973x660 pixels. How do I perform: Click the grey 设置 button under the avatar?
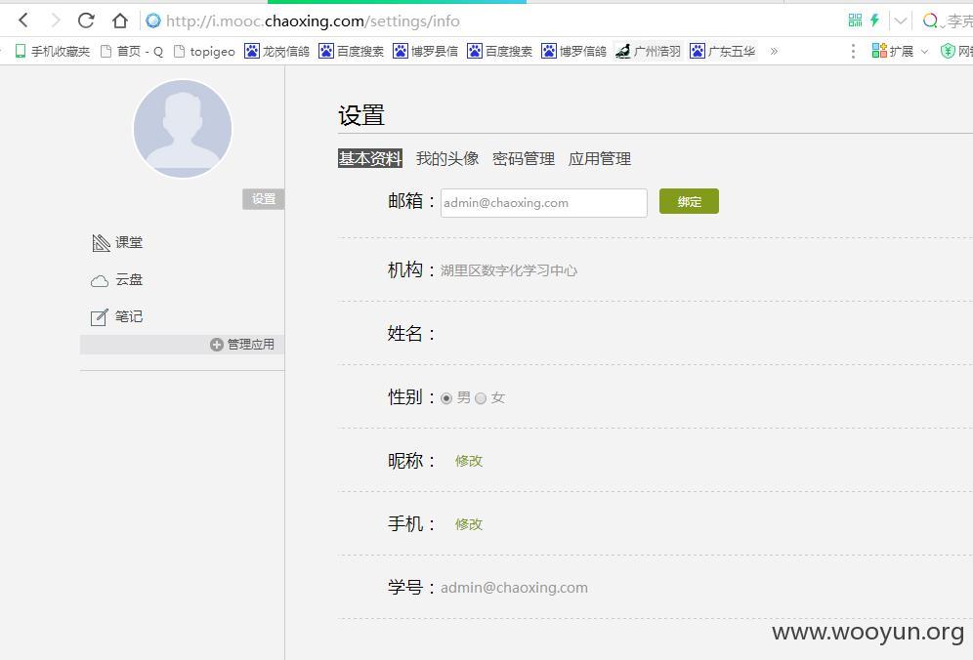tap(263, 198)
